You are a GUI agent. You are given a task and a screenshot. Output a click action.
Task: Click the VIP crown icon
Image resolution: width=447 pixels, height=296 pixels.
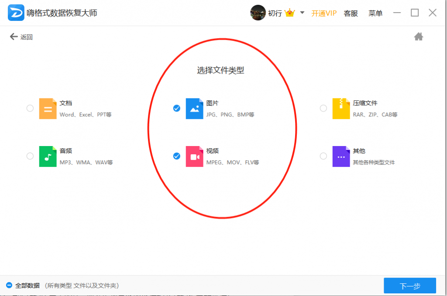290,13
